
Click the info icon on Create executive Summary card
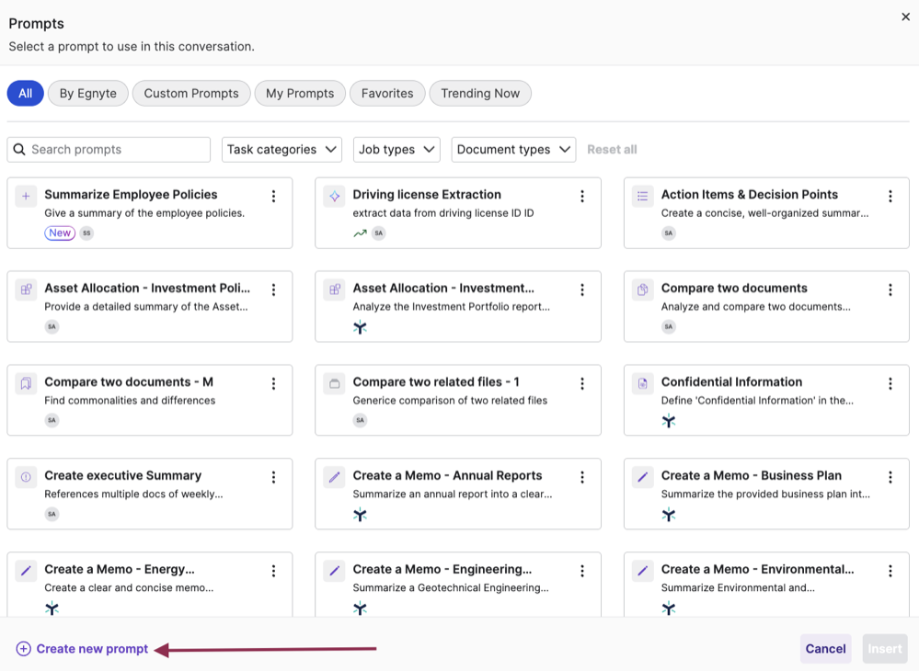pos(25,477)
